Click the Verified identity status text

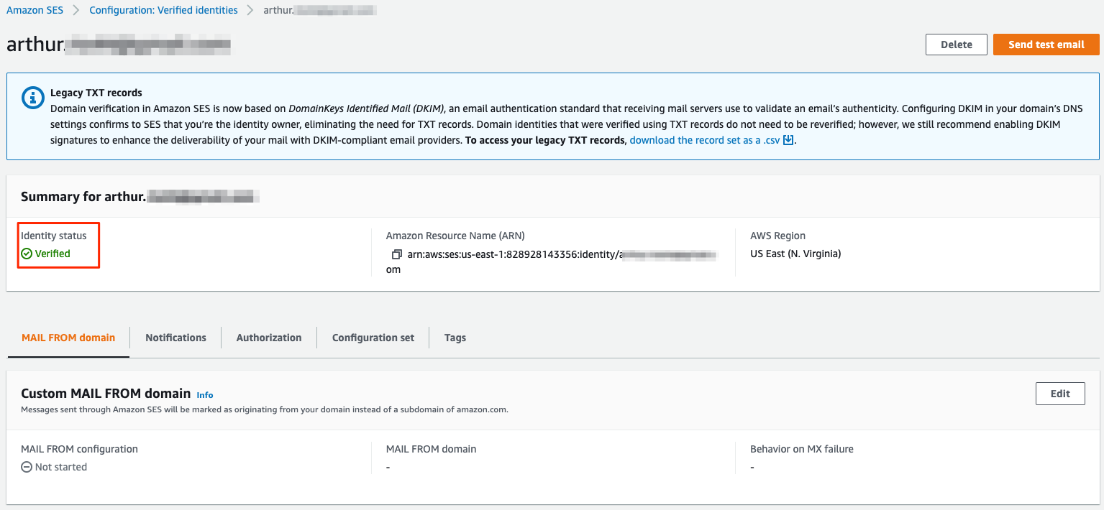click(x=53, y=254)
